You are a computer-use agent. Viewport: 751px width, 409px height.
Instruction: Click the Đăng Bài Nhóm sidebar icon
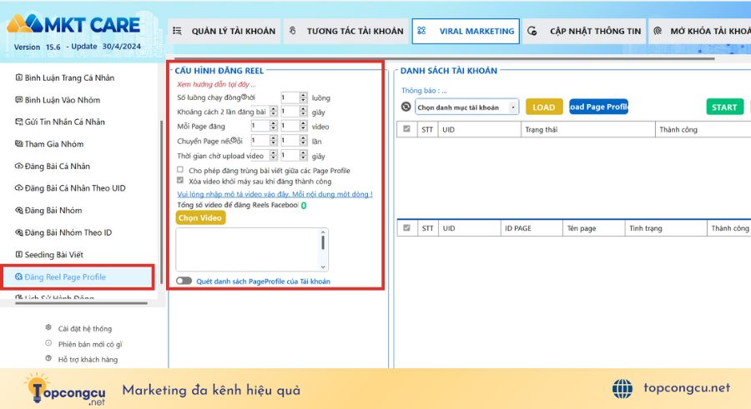(x=19, y=210)
